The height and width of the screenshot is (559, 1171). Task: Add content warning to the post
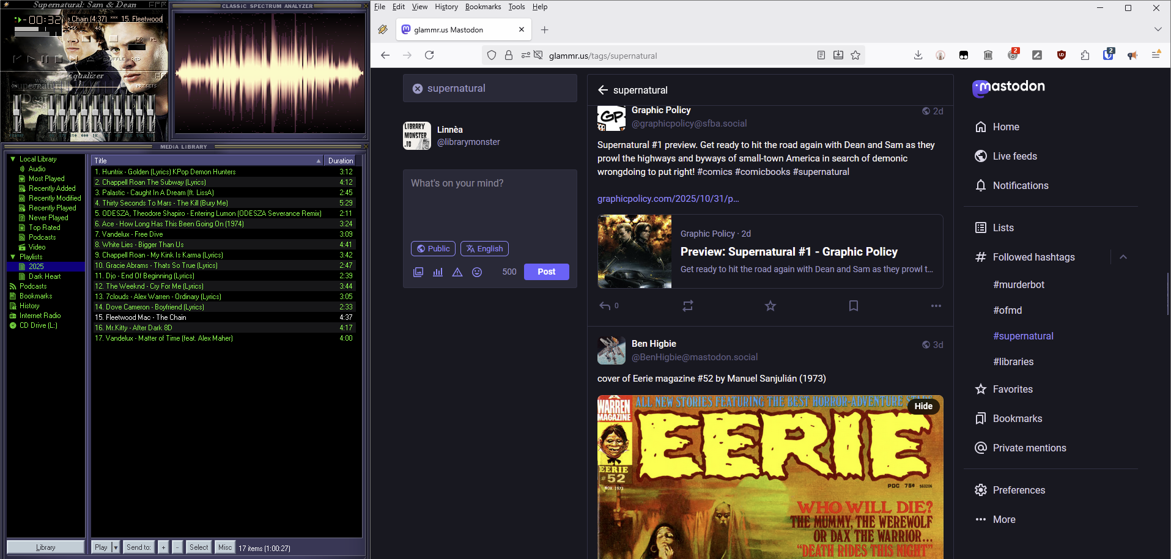point(457,272)
